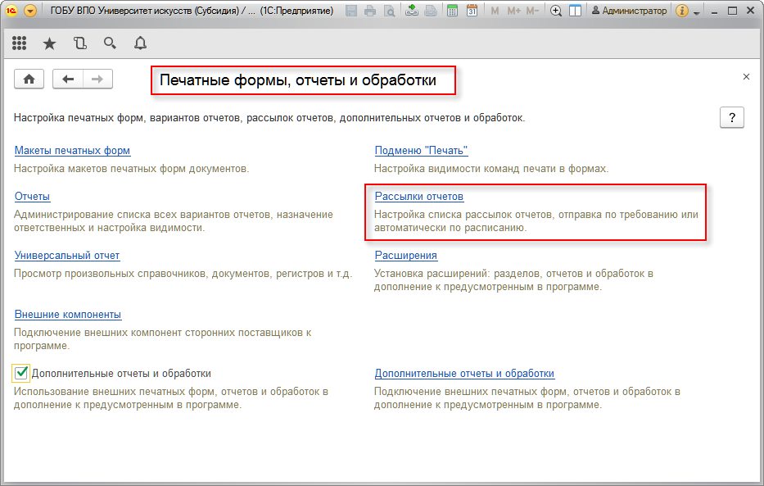Viewport: 764px width, 486px height.
Task: Open the Favorites star icon
Action: click(x=49, y=44)
